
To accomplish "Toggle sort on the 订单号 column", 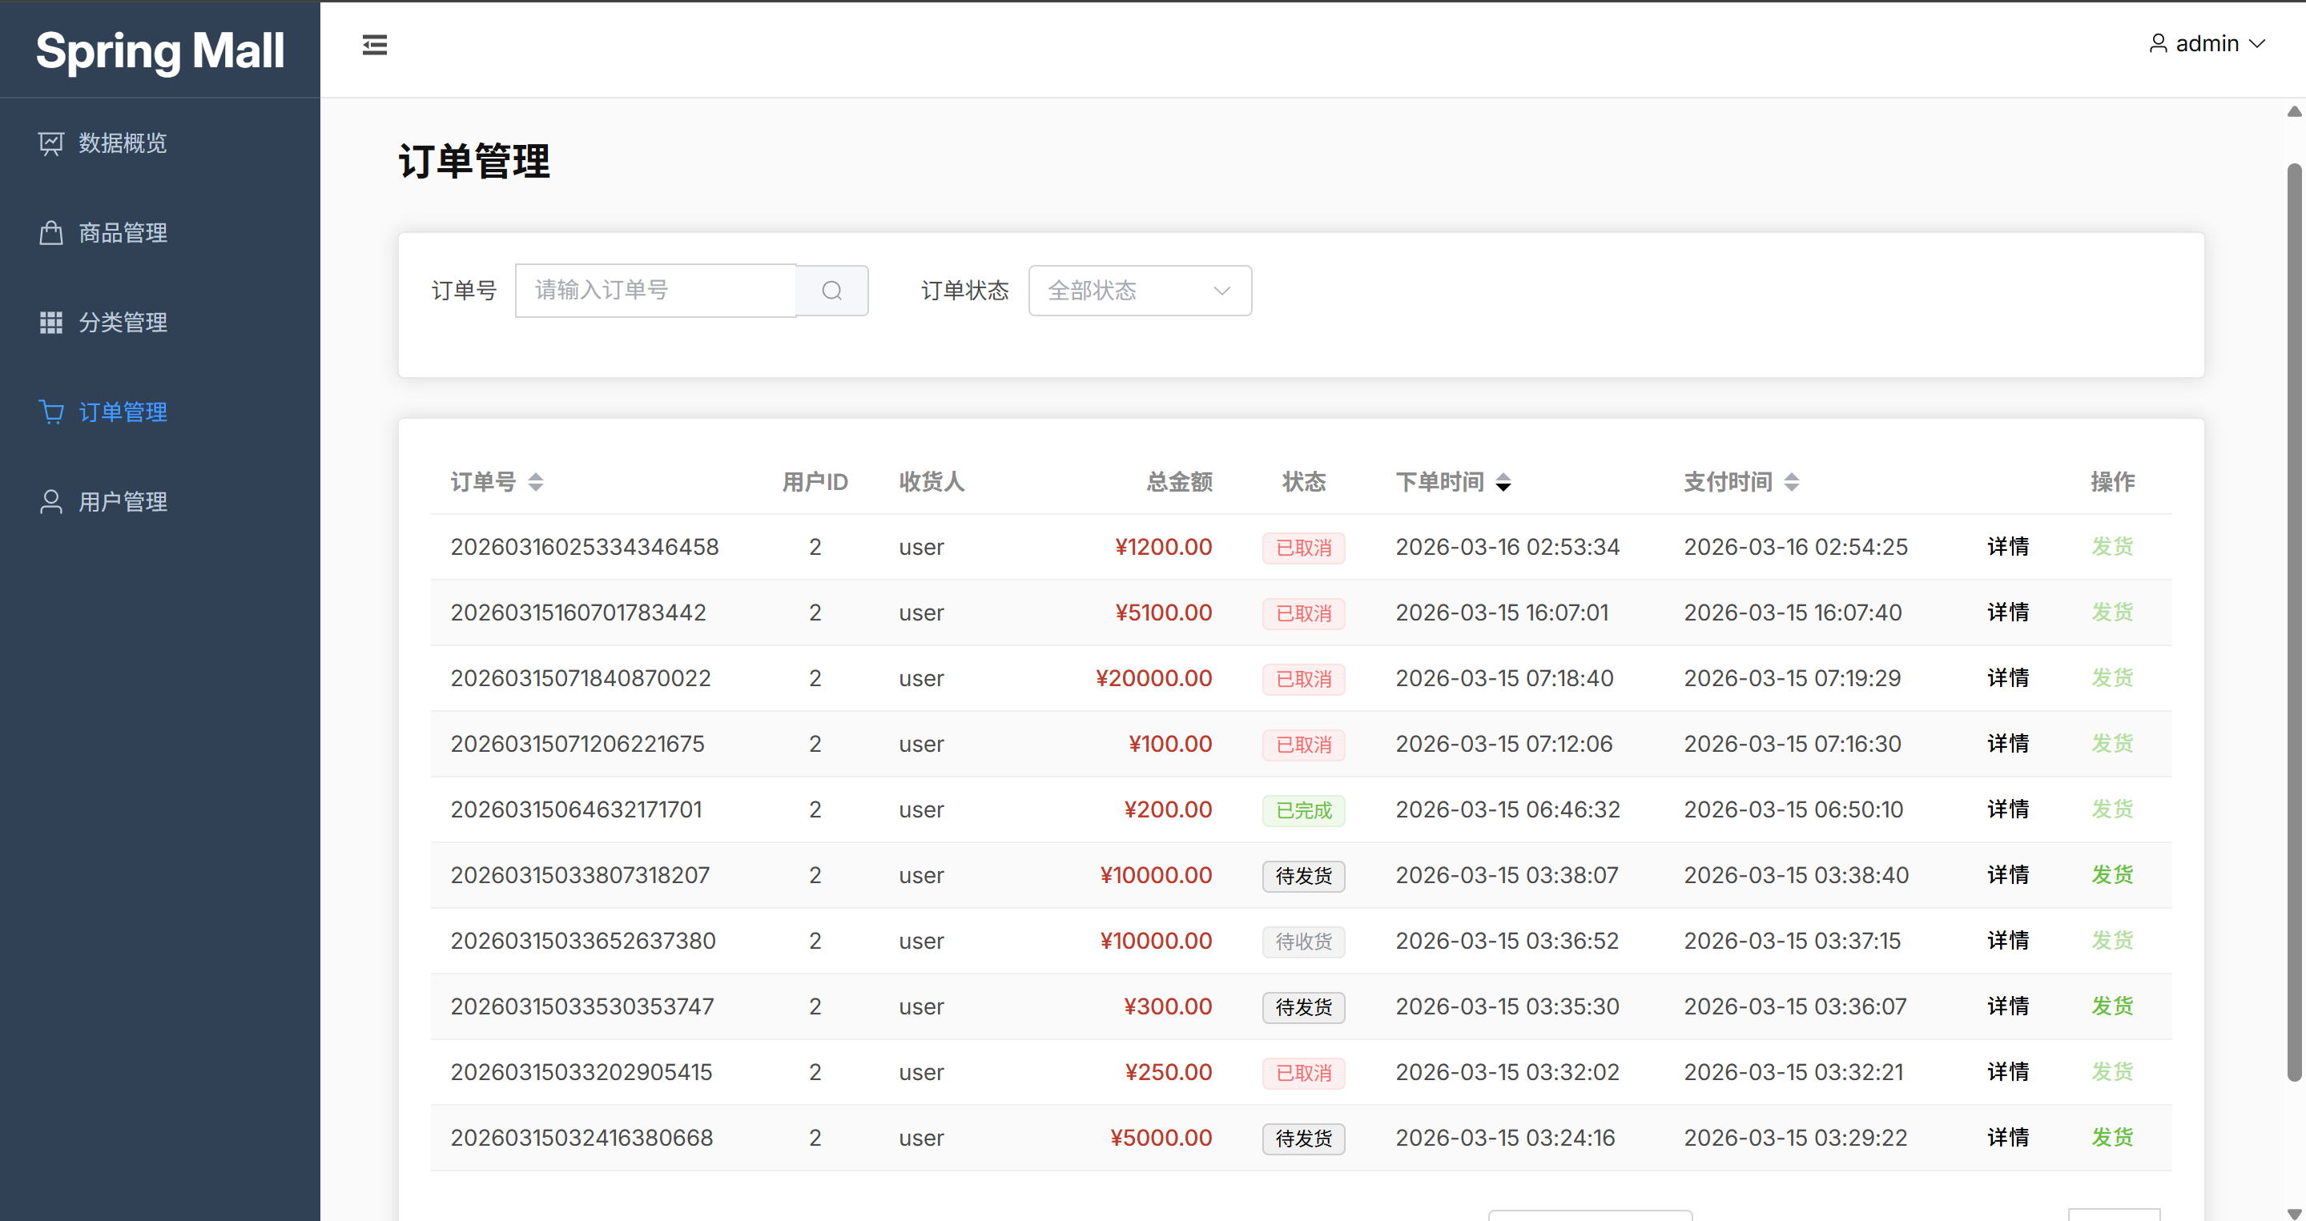I will point(535,482).
